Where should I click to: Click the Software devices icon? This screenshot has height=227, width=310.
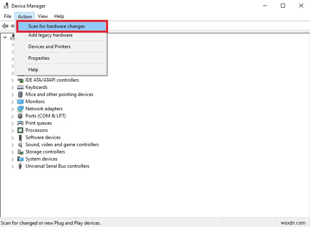click(x=20, y=137)
